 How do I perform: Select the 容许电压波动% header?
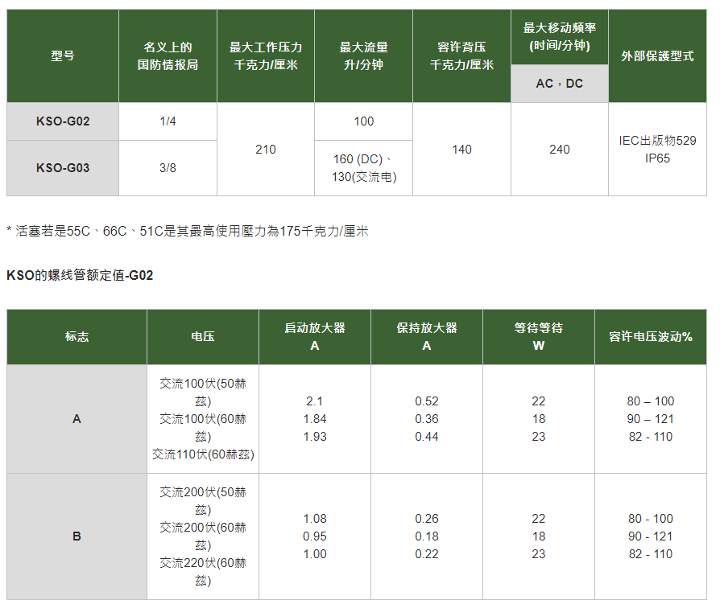(651, 337)
